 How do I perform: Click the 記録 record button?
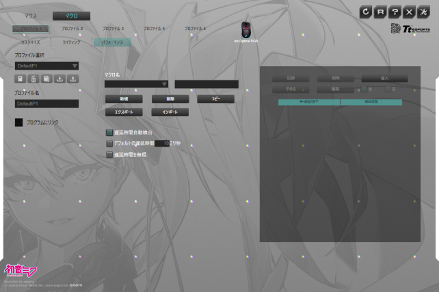tap(291, 78)
